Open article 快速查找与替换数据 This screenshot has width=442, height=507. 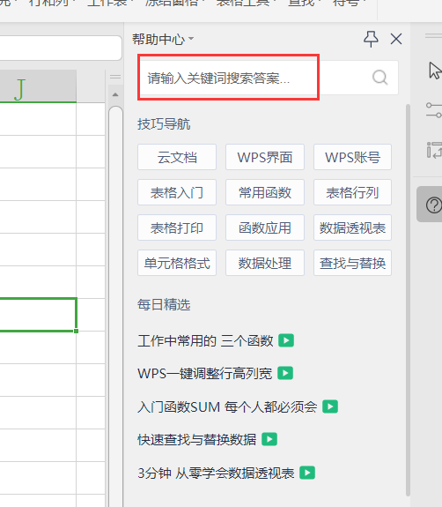[197, 440]
